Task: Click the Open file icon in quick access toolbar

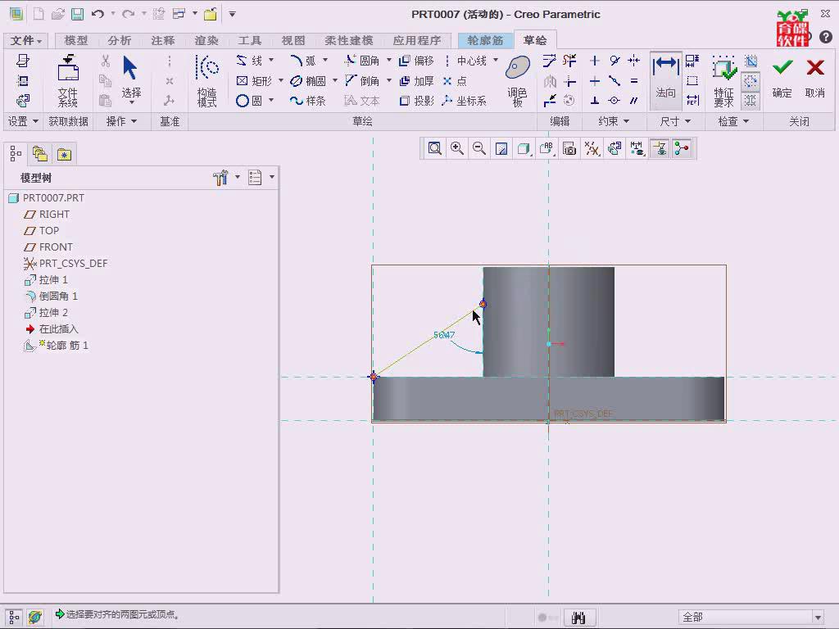Action: click(58, 14)
